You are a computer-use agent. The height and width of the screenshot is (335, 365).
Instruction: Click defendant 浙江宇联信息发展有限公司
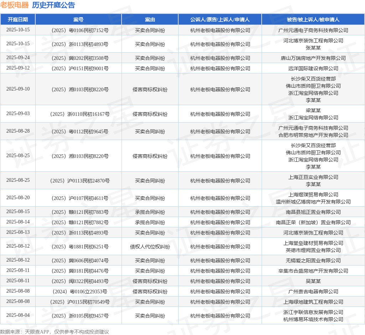(x=313, y=312)
